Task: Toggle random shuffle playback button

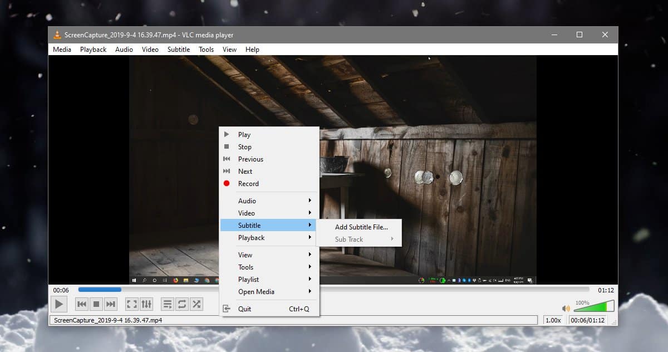Action: click(197, 304)
